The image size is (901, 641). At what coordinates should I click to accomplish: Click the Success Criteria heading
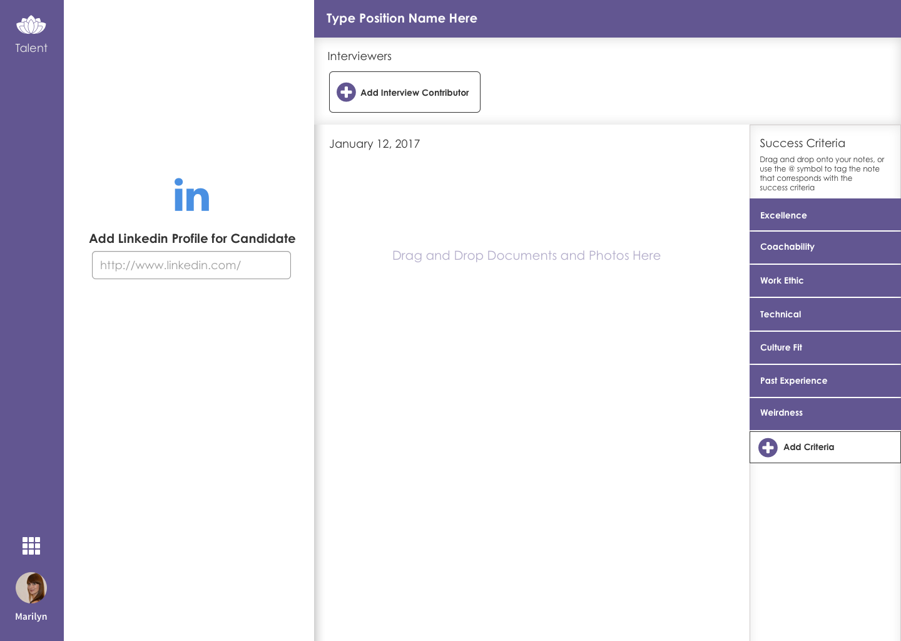pyautogui.click(x=802, y=143)
